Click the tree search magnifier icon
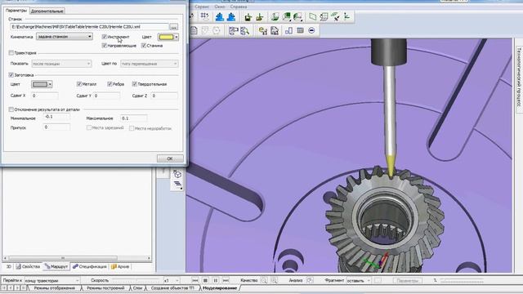523x294 pixels. (245, 31)
